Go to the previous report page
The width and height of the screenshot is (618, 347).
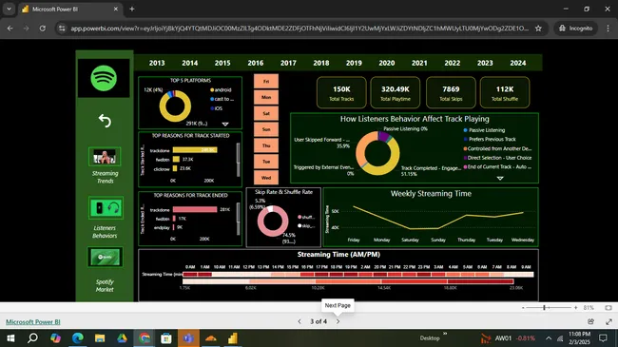[x=299, y=321]
